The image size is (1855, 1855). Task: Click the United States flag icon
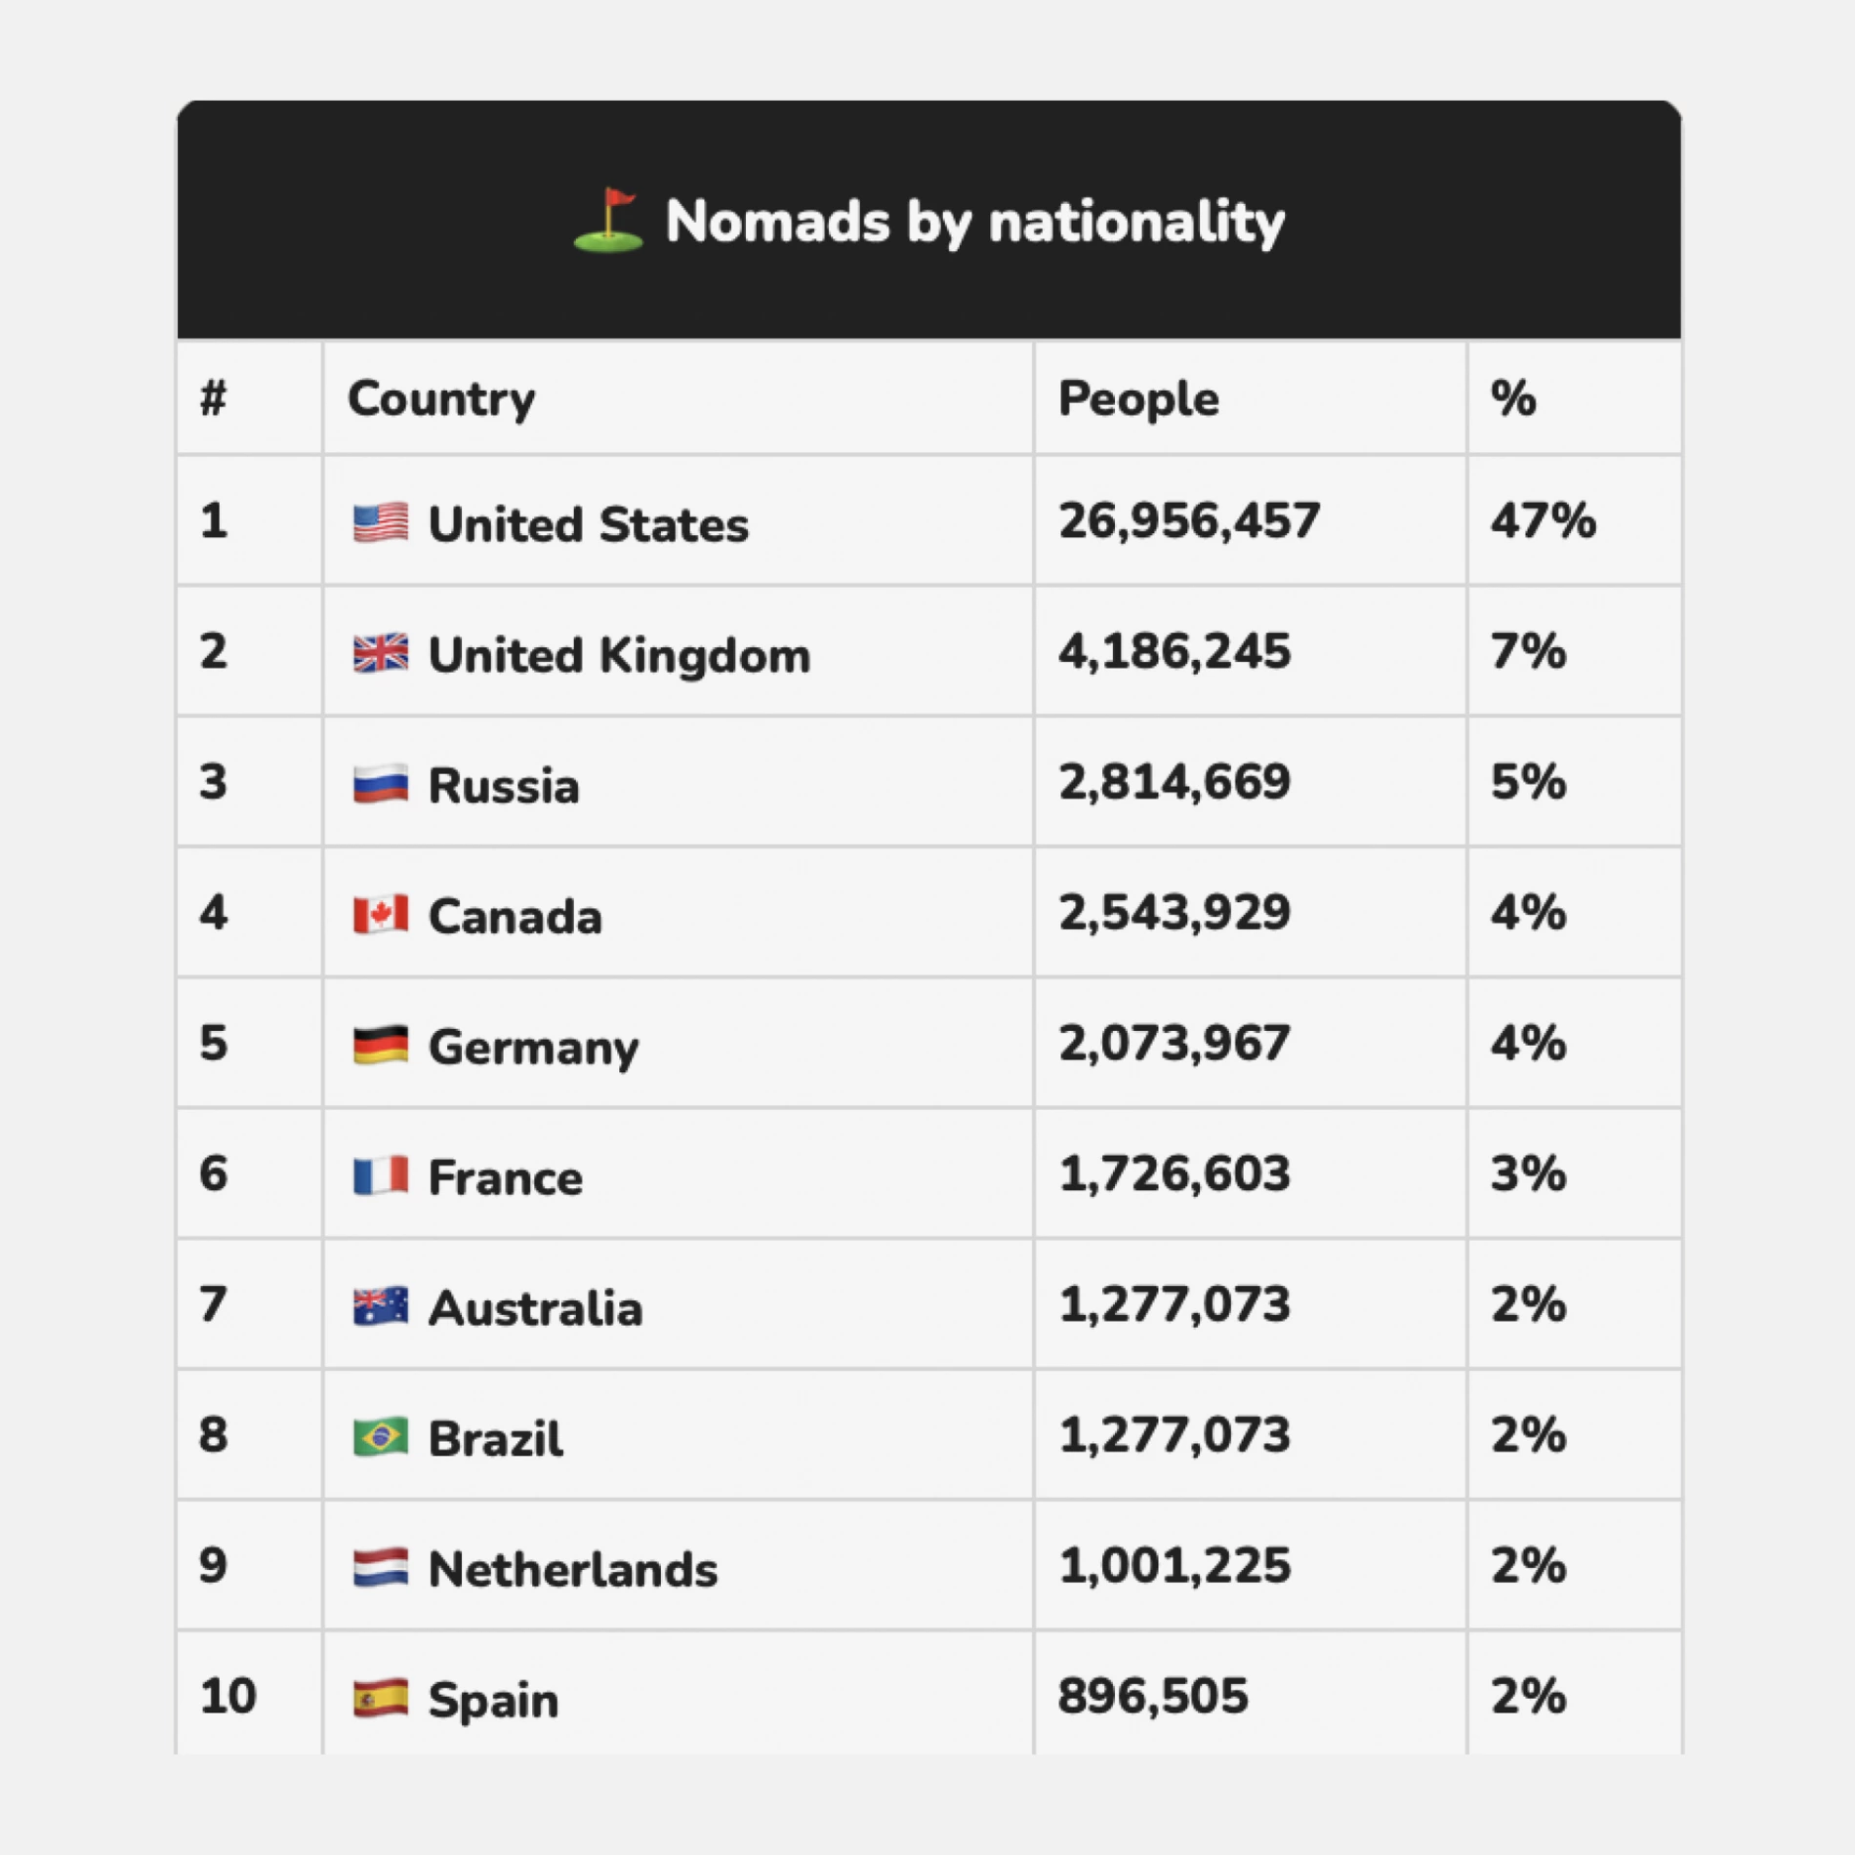381,522
